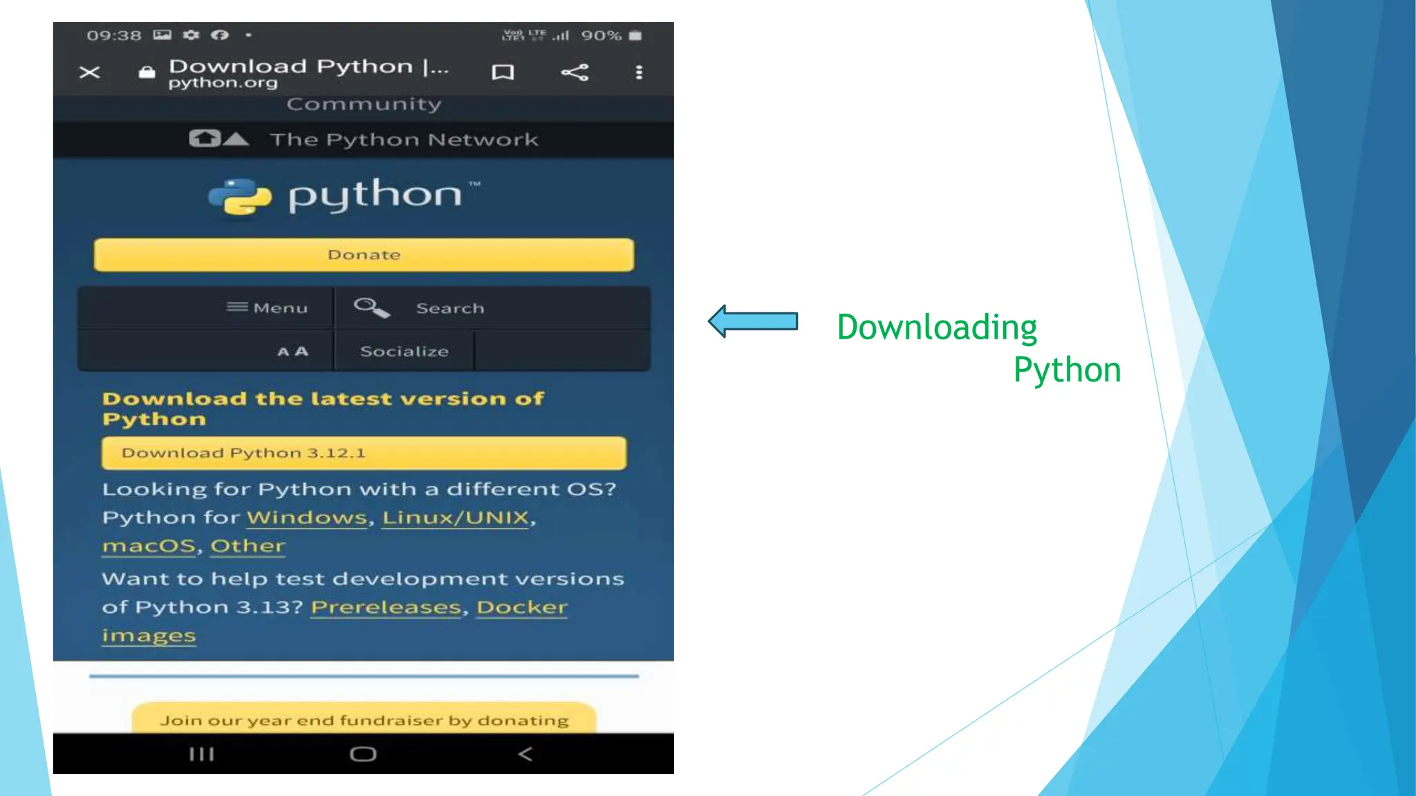Select the Downloading Python slide title

click(978, 348)
